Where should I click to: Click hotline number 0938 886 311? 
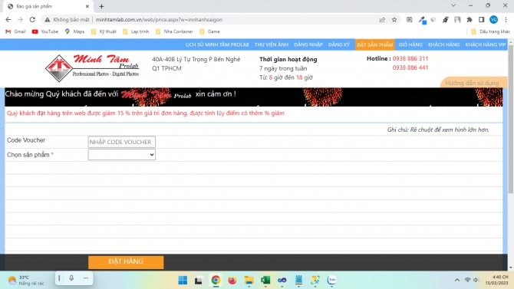pyautogui.click(x=410, y=59)
